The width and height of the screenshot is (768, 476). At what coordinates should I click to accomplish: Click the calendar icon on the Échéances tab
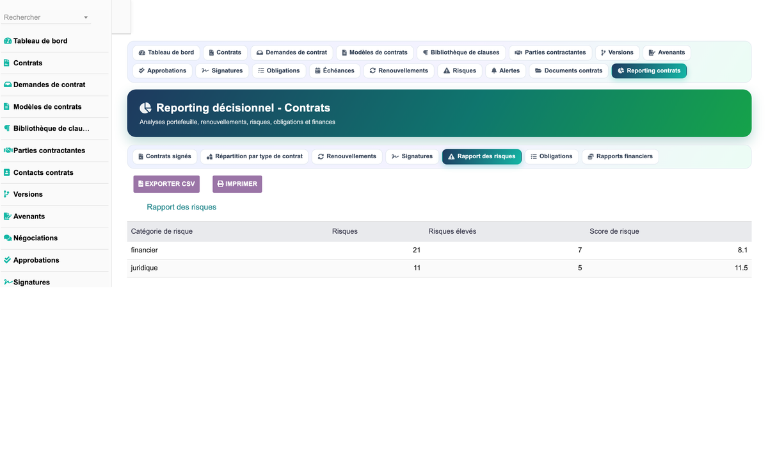point(318,70)
